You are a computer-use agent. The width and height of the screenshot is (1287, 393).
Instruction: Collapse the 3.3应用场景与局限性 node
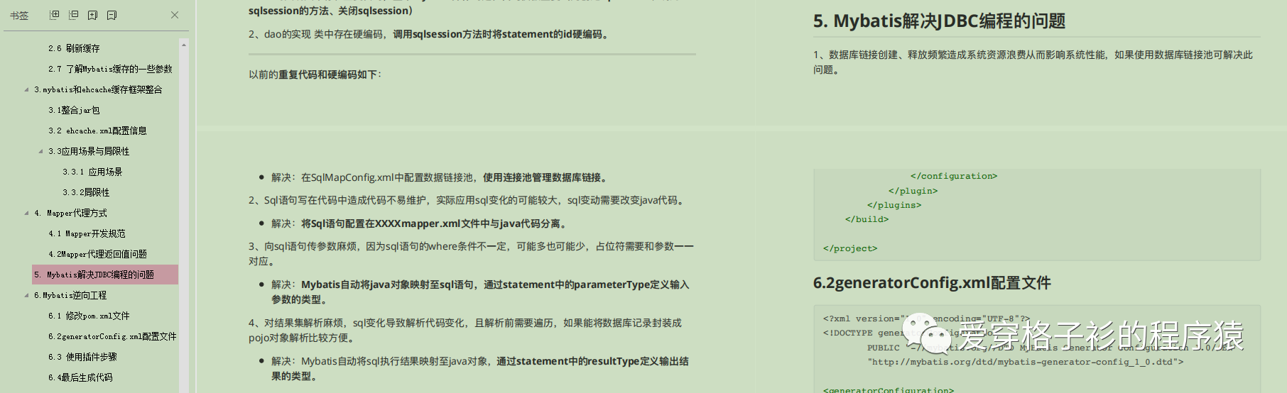(x=41, y=151)
